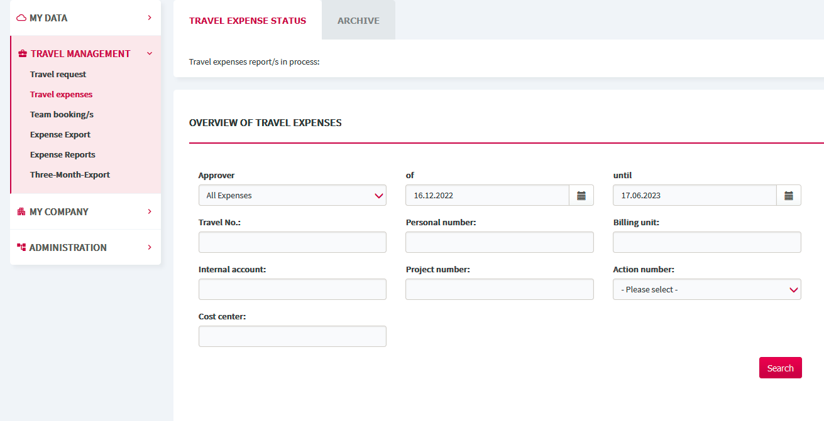Click into the Internal account input field
The image size is (824, 421).
pos(292,289)
